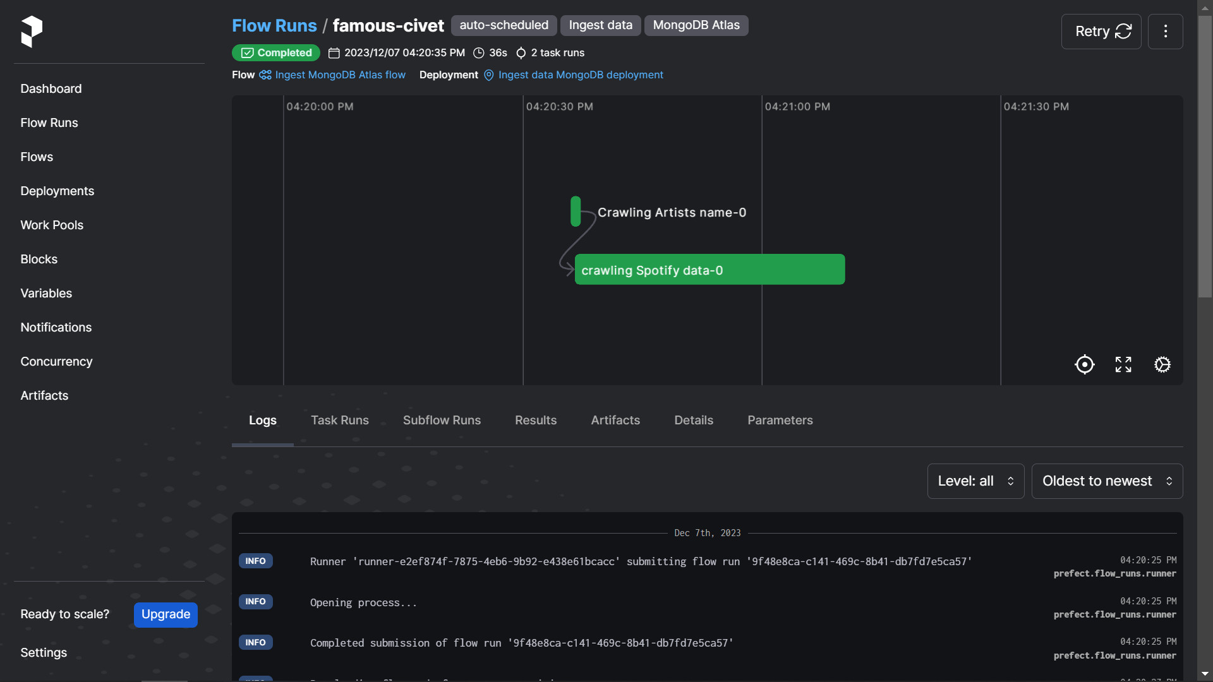This screenshot has height=682, width=1213.
Task: Switch to the Task Runs tab
Action: [339, 421]
